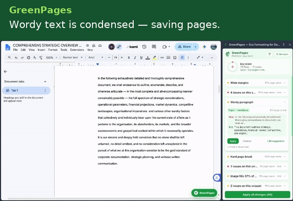Click Edit suggestion link
Viewport: 293px width, 201px height.
(x=276, y=141)
